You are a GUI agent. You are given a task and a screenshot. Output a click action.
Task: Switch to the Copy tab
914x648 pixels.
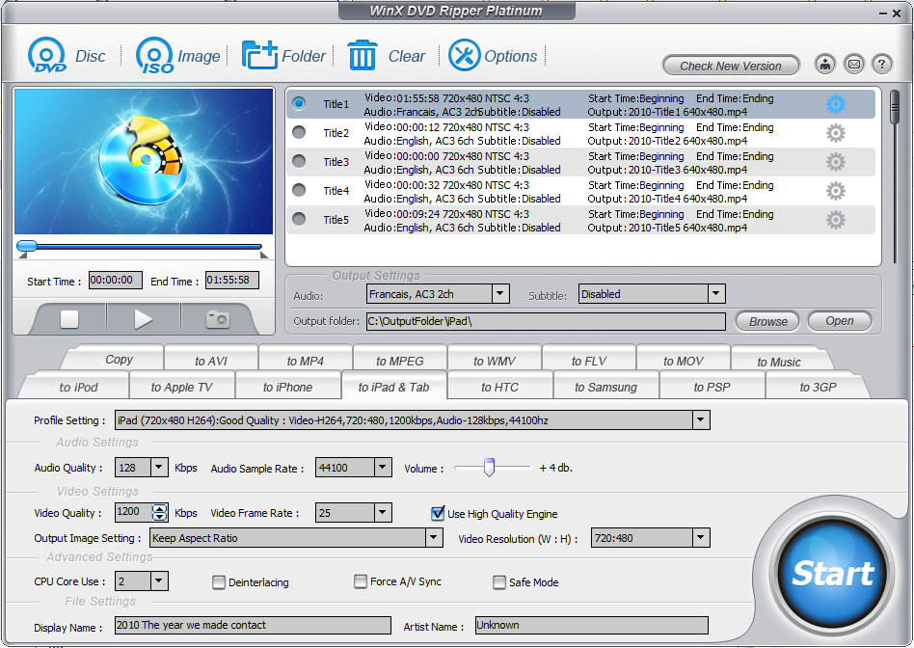click(119, 360)
